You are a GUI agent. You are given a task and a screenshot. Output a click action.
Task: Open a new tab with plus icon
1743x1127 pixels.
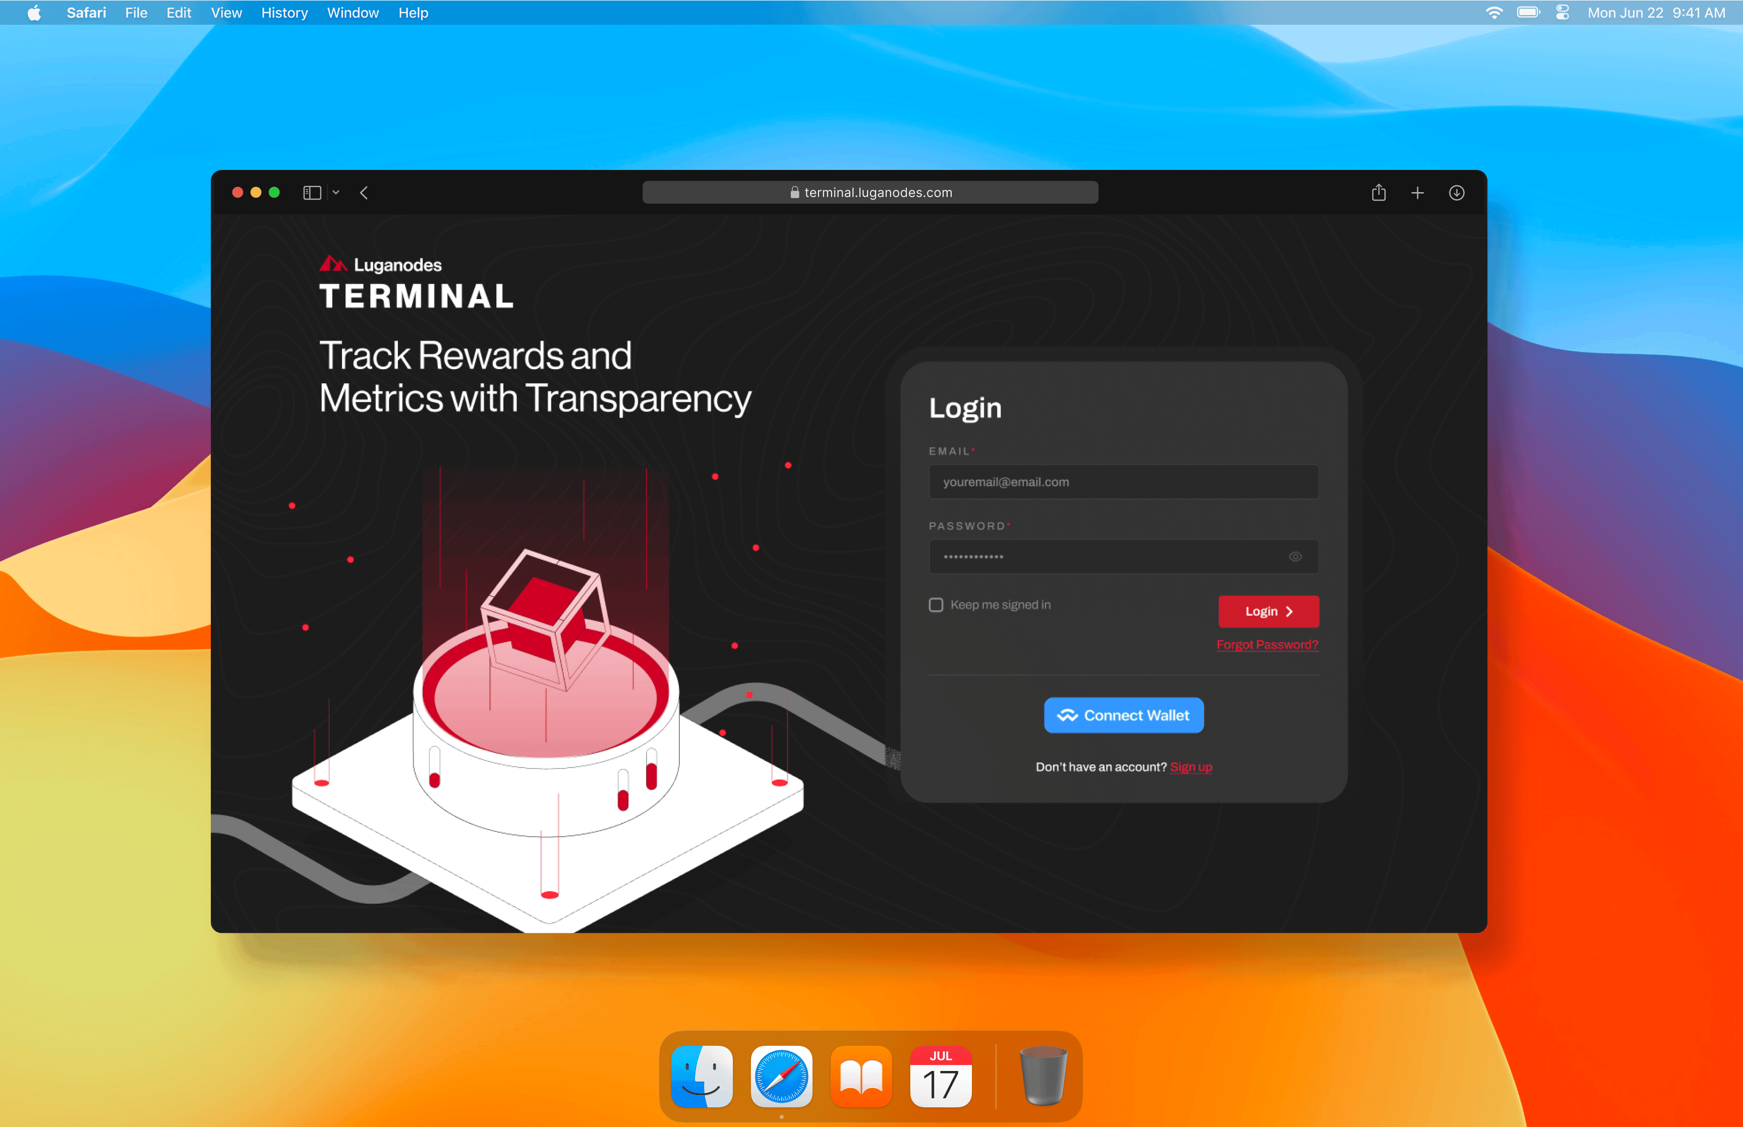click(1417, 193)
